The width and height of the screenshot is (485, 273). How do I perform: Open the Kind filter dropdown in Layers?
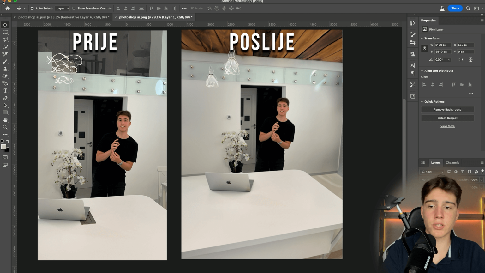433,172
